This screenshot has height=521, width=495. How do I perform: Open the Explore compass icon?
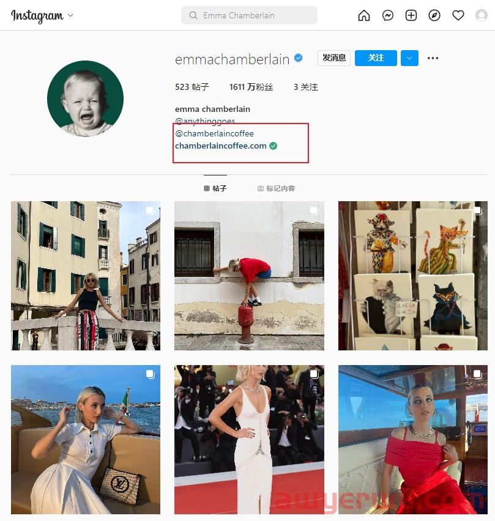[x=434, y=15]
